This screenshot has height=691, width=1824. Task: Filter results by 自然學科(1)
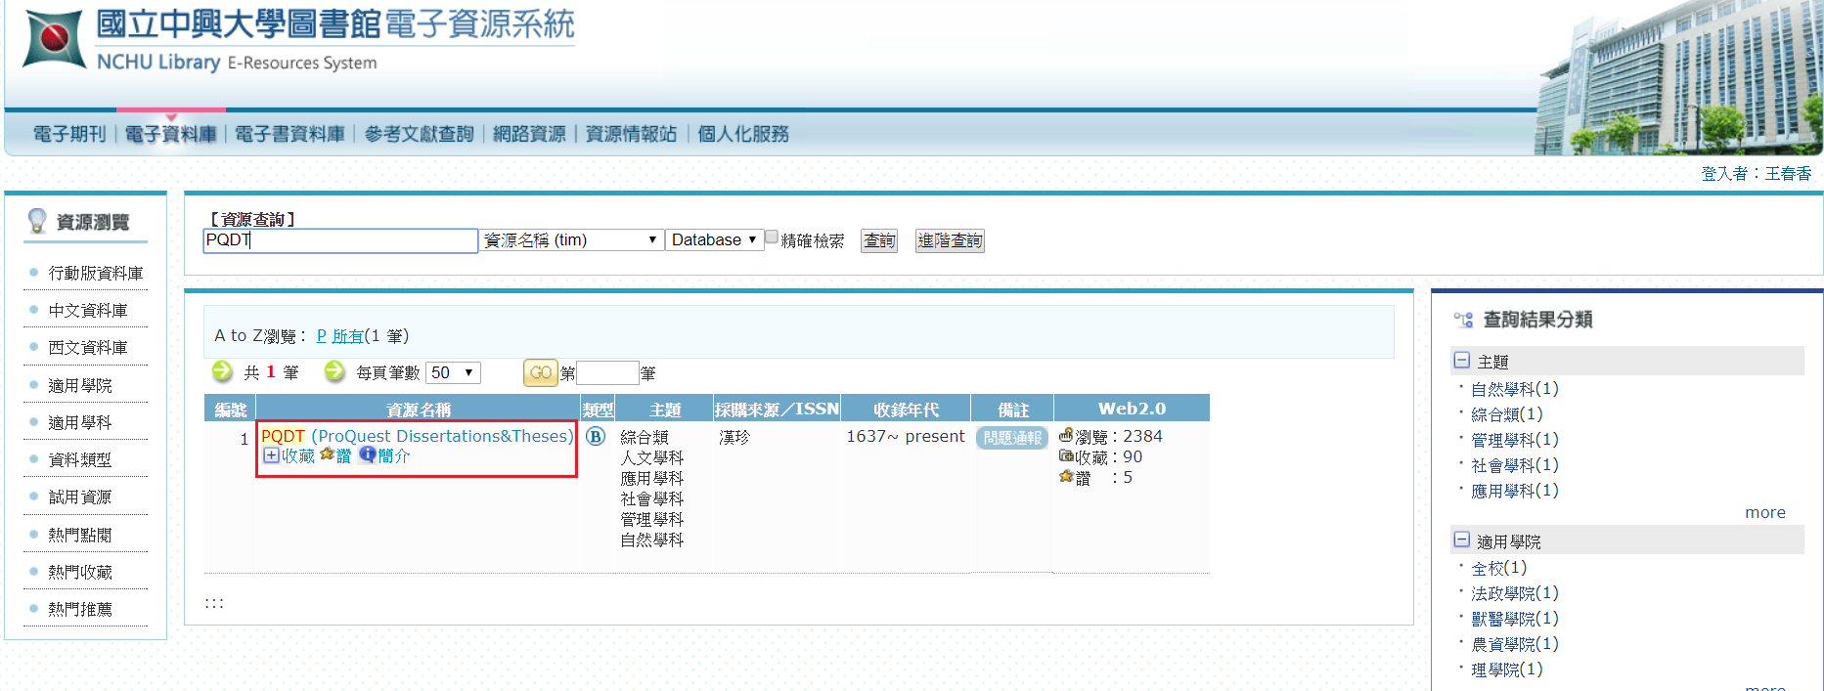(x=1515, y=389)
